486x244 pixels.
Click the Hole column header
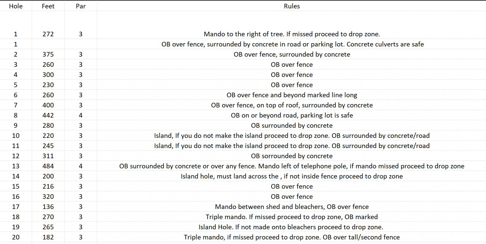(x=16, y=6)
